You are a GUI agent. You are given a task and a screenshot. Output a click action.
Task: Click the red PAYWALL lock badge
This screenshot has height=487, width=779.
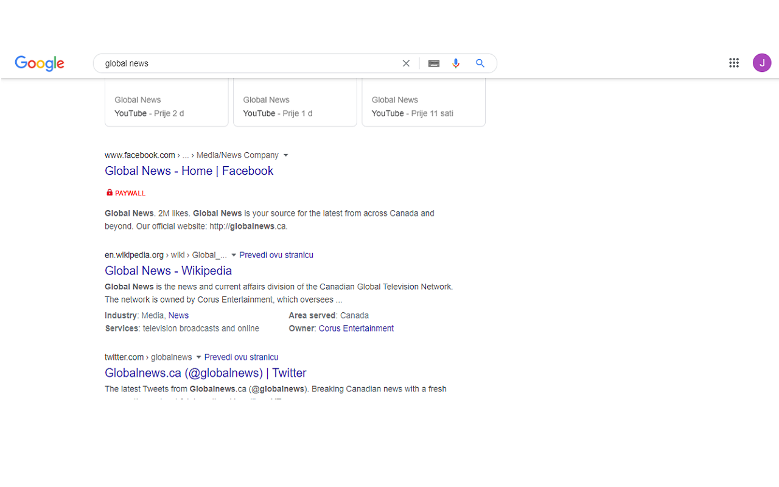tap(126, 193)
